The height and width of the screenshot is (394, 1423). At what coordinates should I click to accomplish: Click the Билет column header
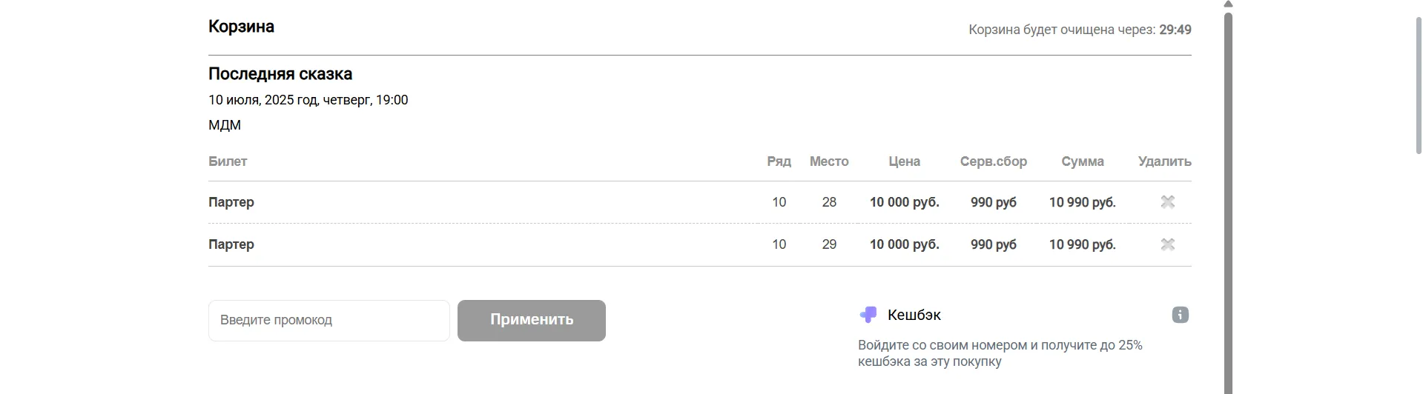point(228,161)
